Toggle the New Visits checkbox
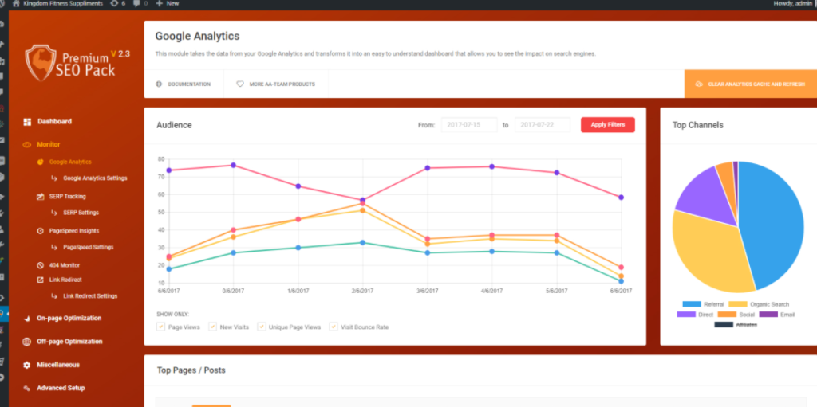This screenshot has width=817, height=407. pyautogui.click(x=212, y=327)
